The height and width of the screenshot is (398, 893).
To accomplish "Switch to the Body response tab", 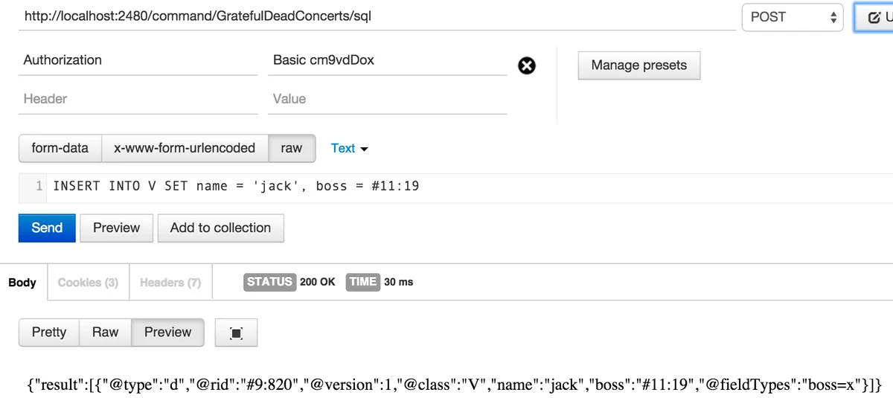I will click(x=22, y=282).
